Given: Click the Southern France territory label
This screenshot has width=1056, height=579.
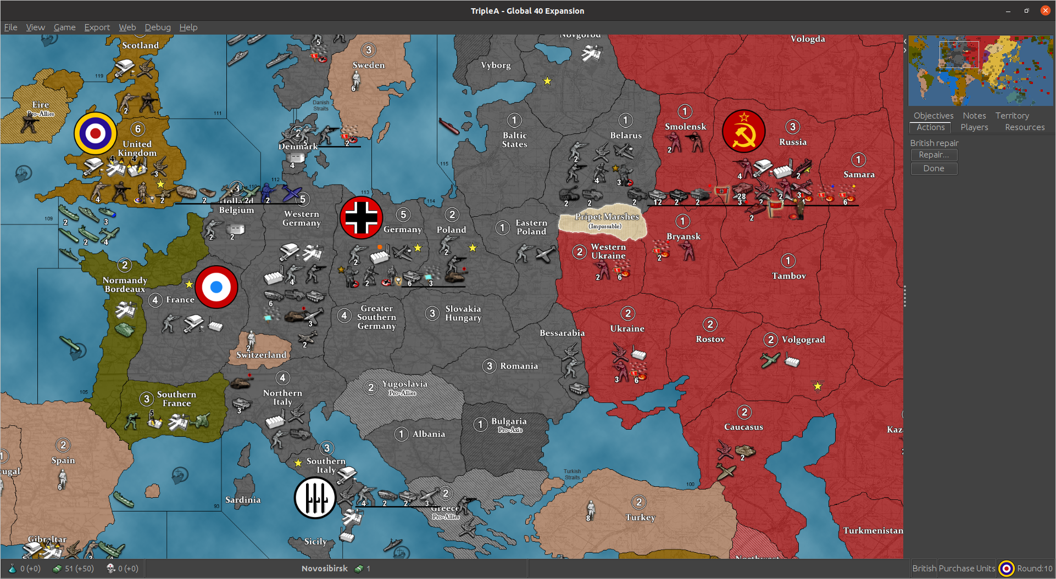Looking at the screenshot, I should coord(176,398).
